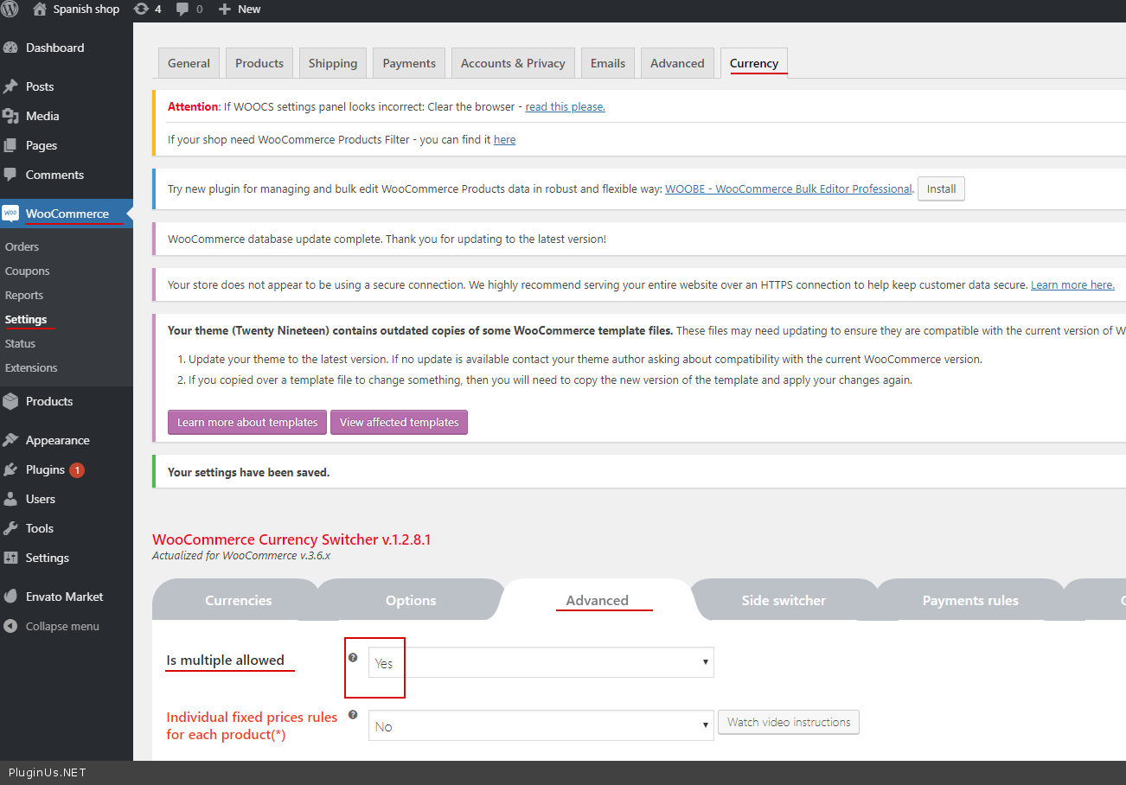This screenshot has width=1126, height=785.
Task: Click help icon beside Individual fixed prices rules
Action: point(353,715)
